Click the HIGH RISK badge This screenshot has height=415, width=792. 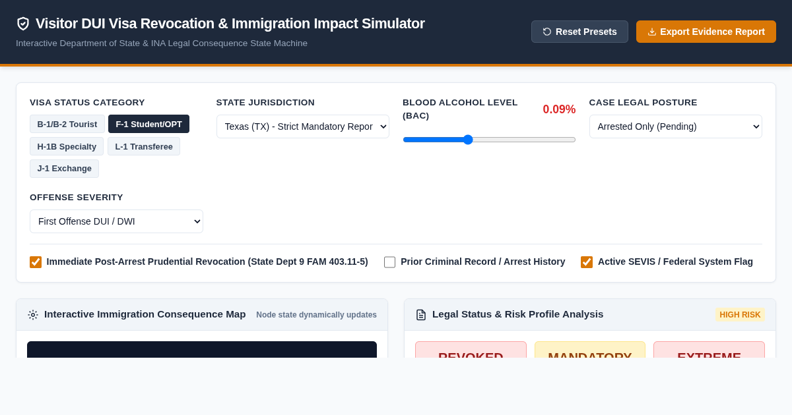point(740,315)
